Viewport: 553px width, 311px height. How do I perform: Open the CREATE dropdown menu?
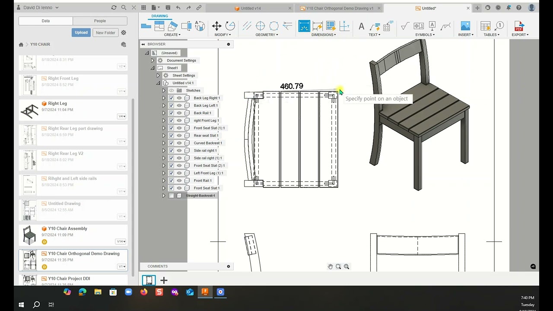click(172, 35)
